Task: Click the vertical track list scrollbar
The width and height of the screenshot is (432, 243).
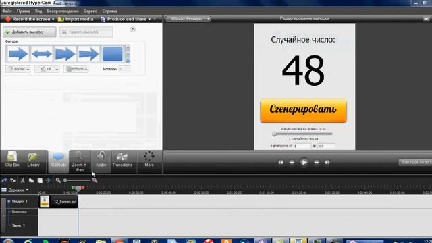Action: 3,216
